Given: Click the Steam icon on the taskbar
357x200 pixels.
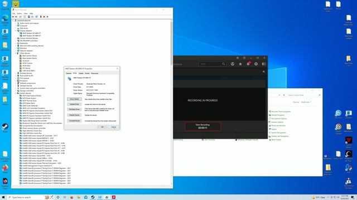Looking at the screenshot, I should (93, 197).
